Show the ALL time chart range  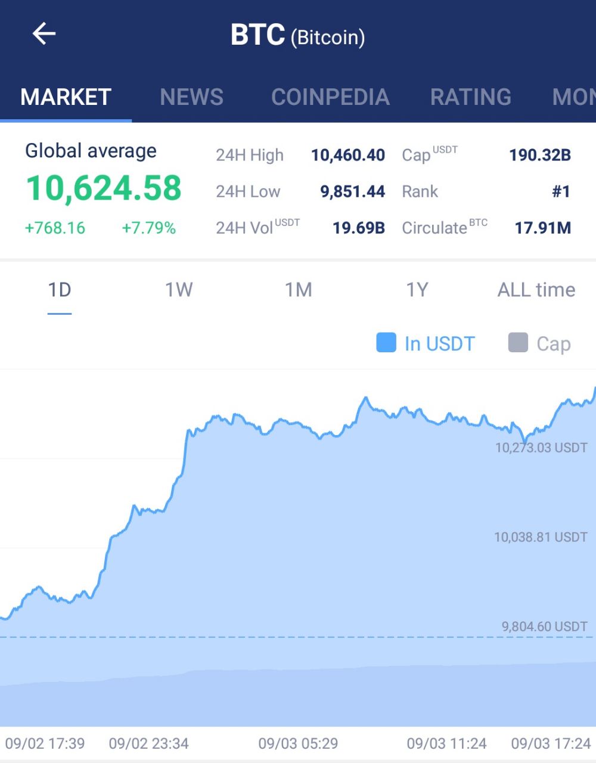(x=536, y=290)
